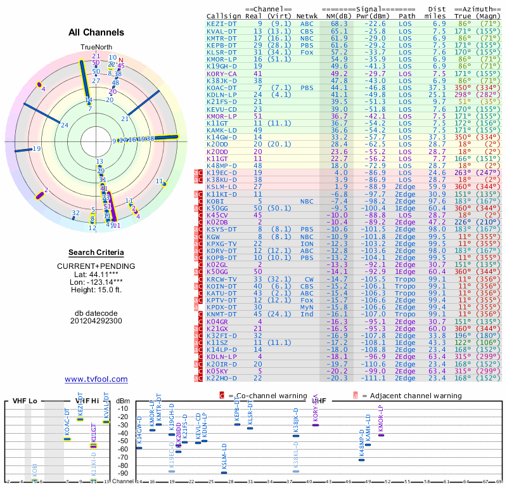507x487 pixels.
Task: Click the 59.9 distance value
Action: 437,186
